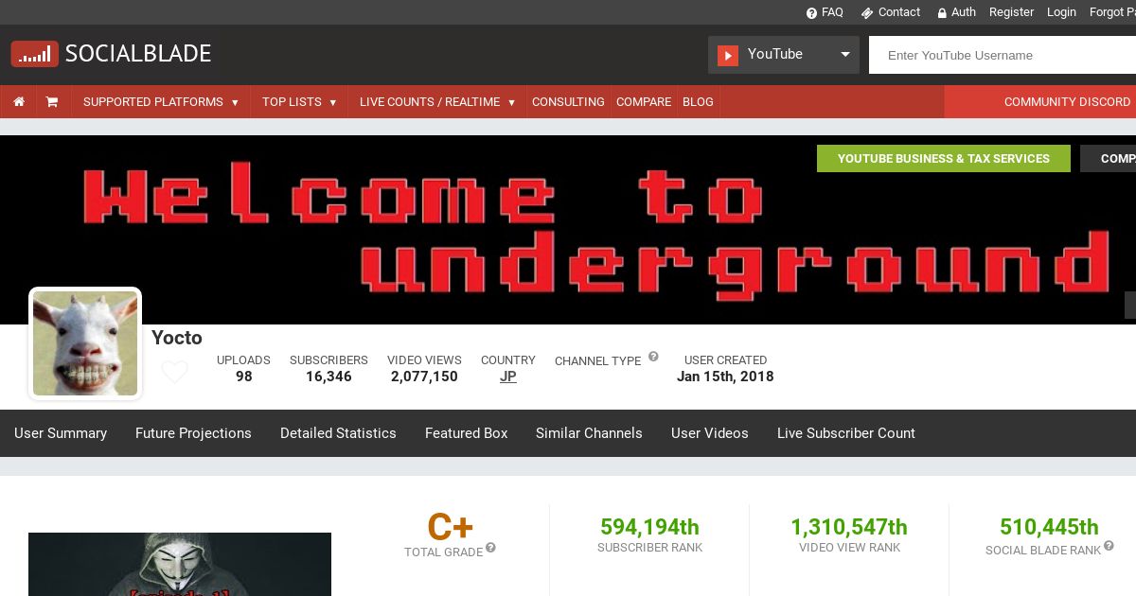Click the YouTube play icon in platform selector

[x=727, y=55]
